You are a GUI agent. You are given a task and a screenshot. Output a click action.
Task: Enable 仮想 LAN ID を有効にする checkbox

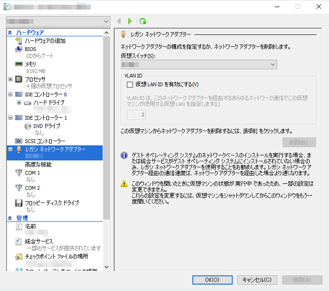coord(130,85)
